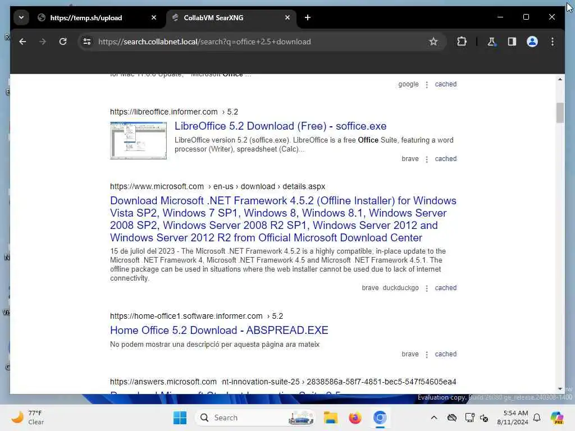The width and height of the screenshot is (575, 431).
Task: Open cached link for the google result
Action: 445,84
